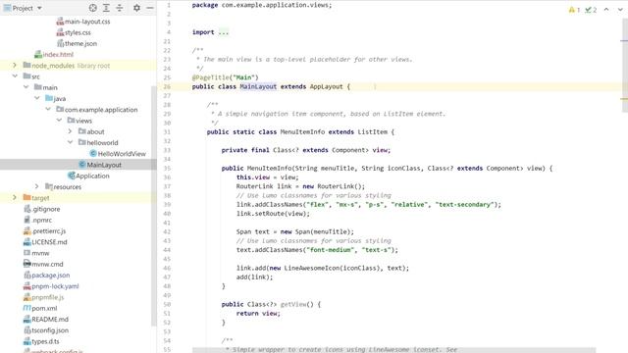
Task: Select the mvnw file
Action: 40,253
